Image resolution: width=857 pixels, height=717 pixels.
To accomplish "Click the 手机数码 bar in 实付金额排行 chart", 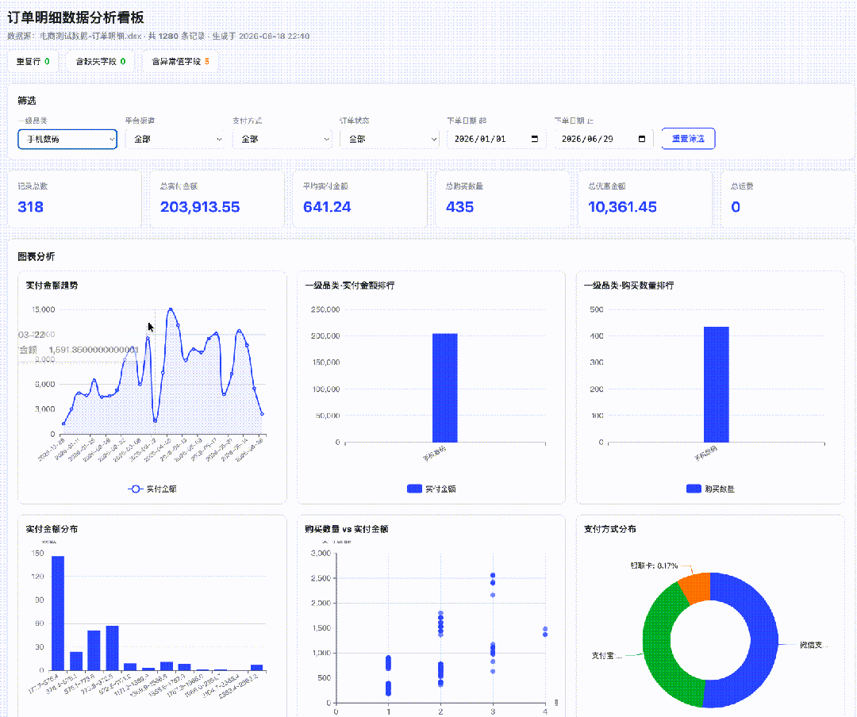I will coord(445,388).
